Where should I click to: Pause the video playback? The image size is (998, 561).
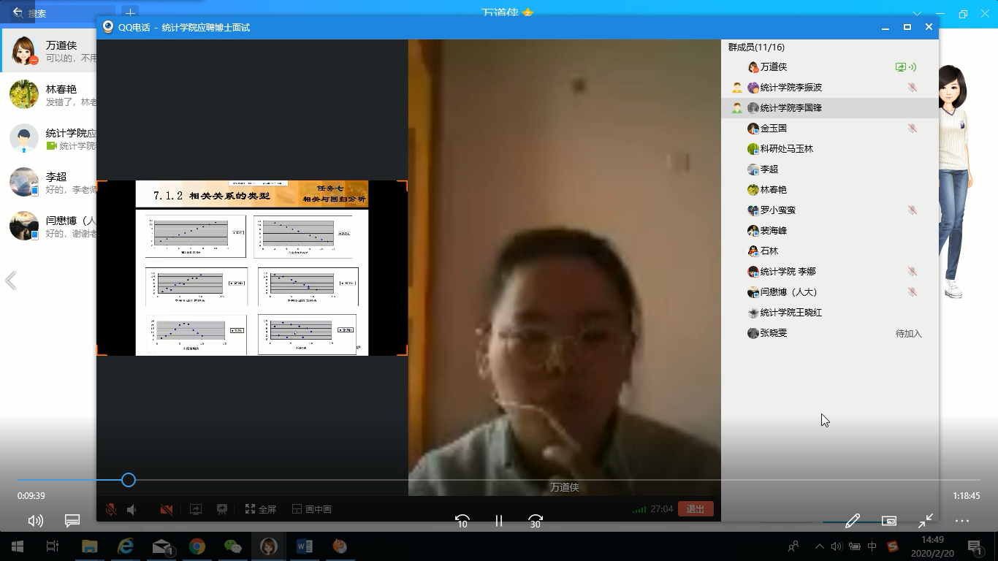pos(499,521)
